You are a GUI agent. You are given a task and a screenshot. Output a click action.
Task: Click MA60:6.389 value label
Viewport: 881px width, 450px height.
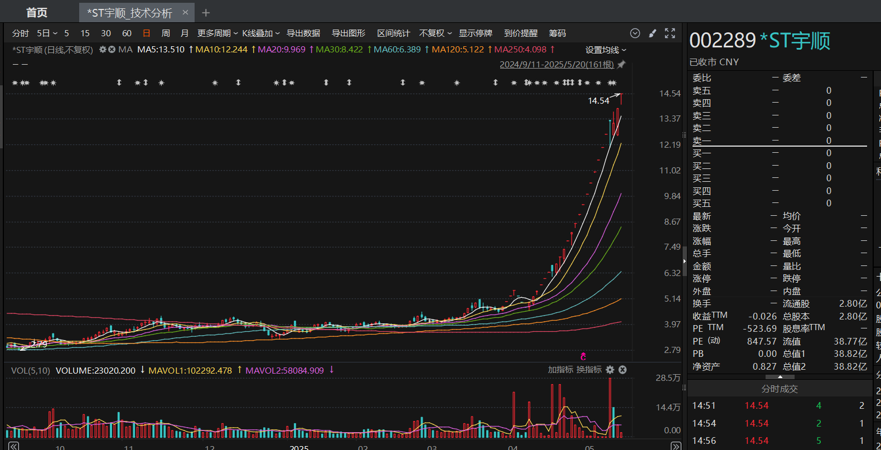398,50
